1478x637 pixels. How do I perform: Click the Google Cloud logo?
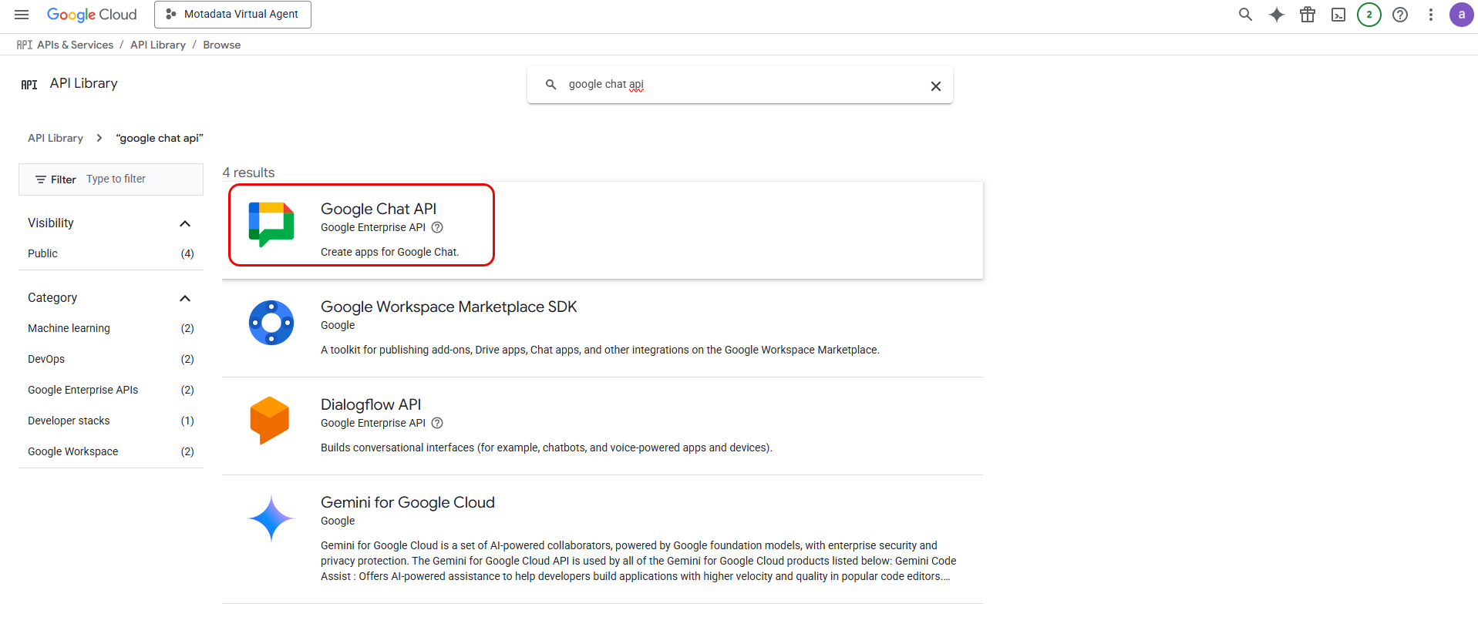92,15
